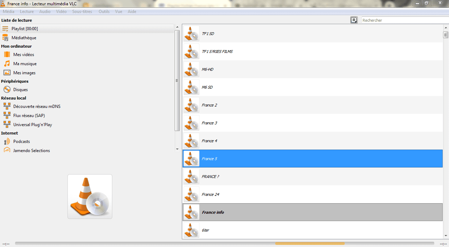Select the M6-HD channel entry

pos(312,69)
